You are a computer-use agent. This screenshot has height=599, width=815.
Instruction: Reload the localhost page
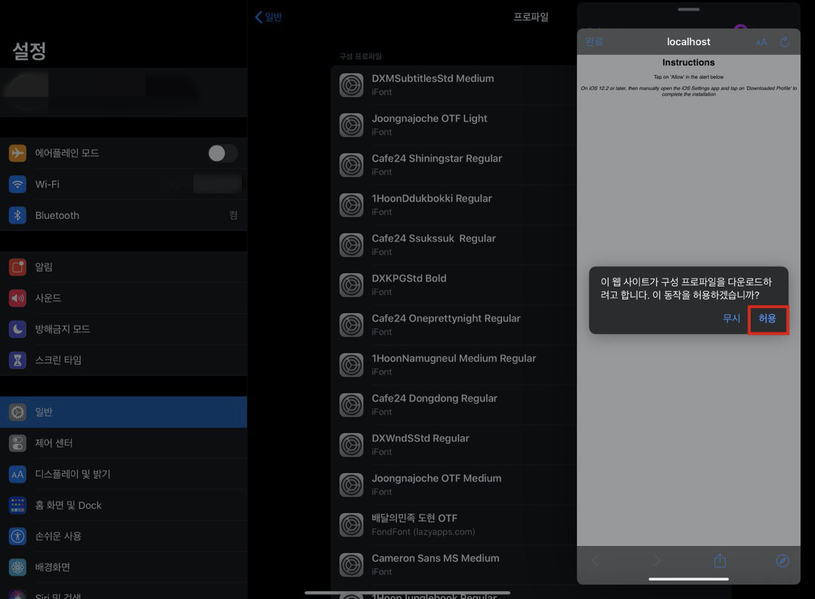785,42
